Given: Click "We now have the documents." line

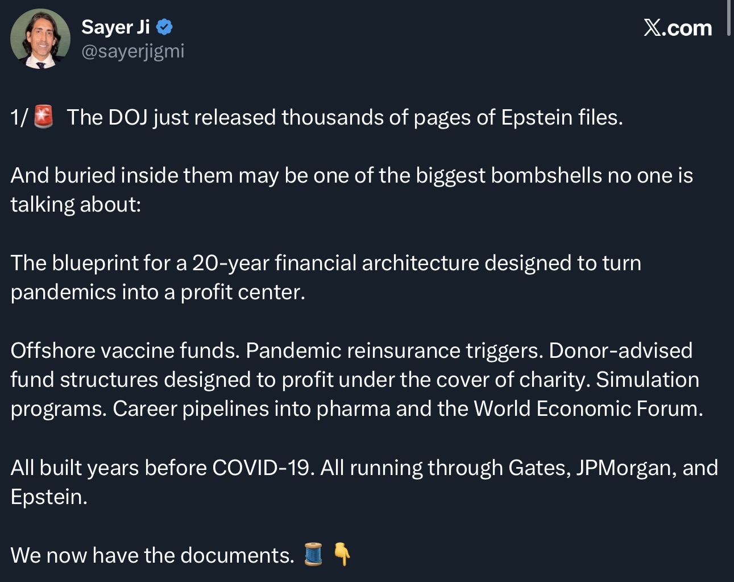Looking at the screenshot, I should point(152,555).
